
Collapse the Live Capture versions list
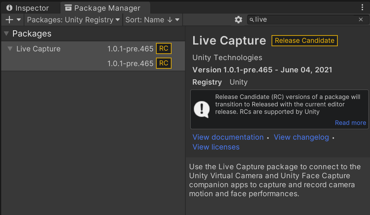pos(10,49)
